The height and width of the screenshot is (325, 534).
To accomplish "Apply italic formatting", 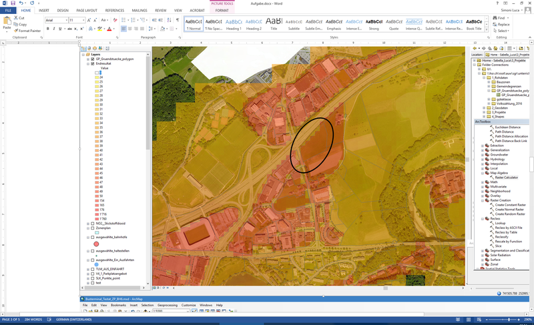I will 55,29.
